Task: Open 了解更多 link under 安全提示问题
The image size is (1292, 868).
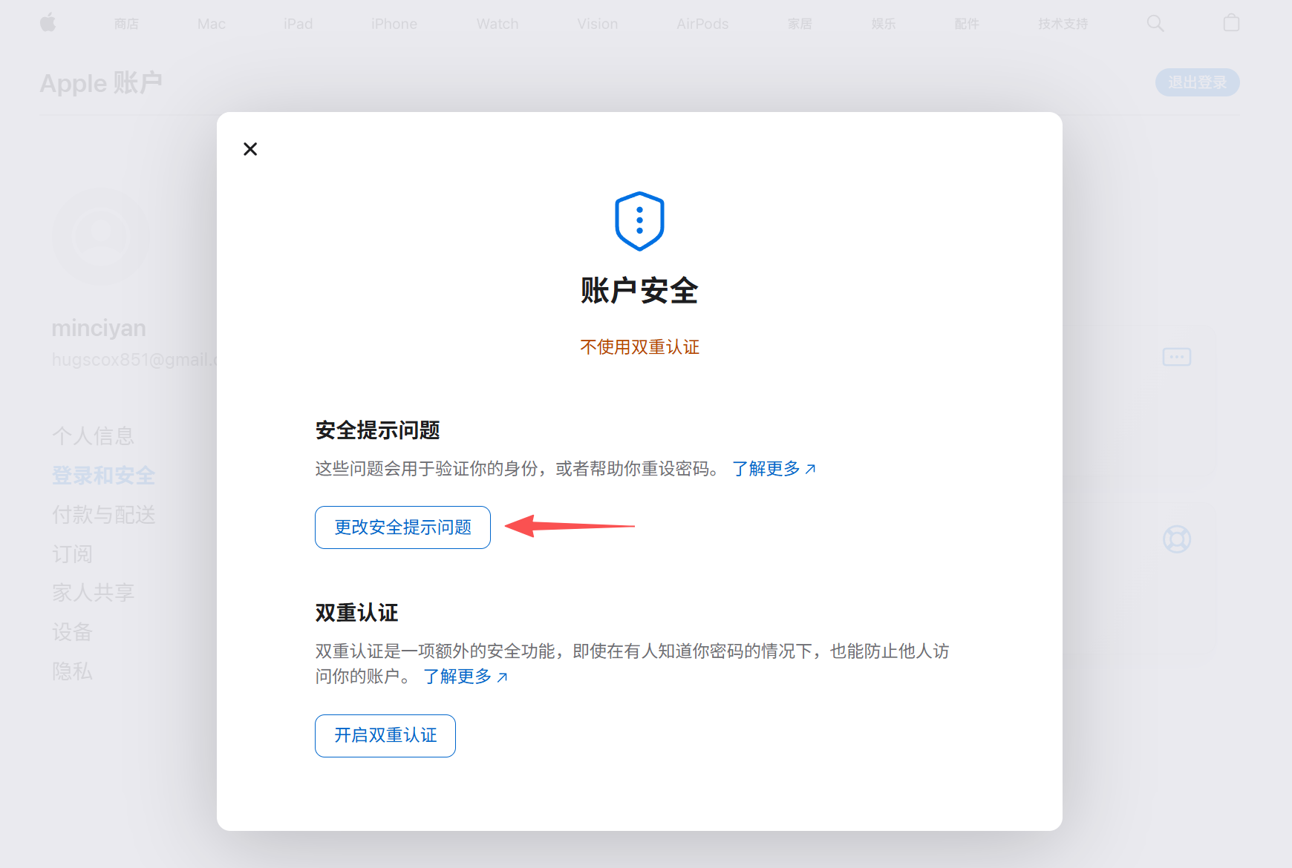Action: pyautogui.click(x=774, y=469)
